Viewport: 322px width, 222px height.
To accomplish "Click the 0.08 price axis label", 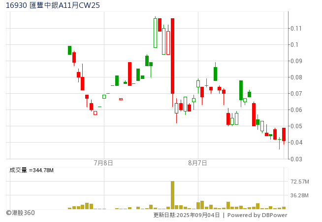I will 296,77.
